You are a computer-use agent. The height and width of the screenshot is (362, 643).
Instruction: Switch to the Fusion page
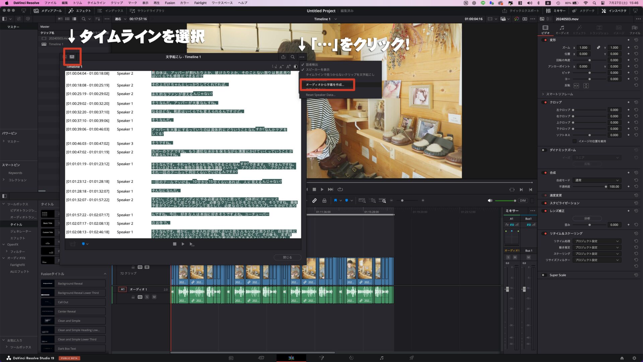tap(321, 358)
